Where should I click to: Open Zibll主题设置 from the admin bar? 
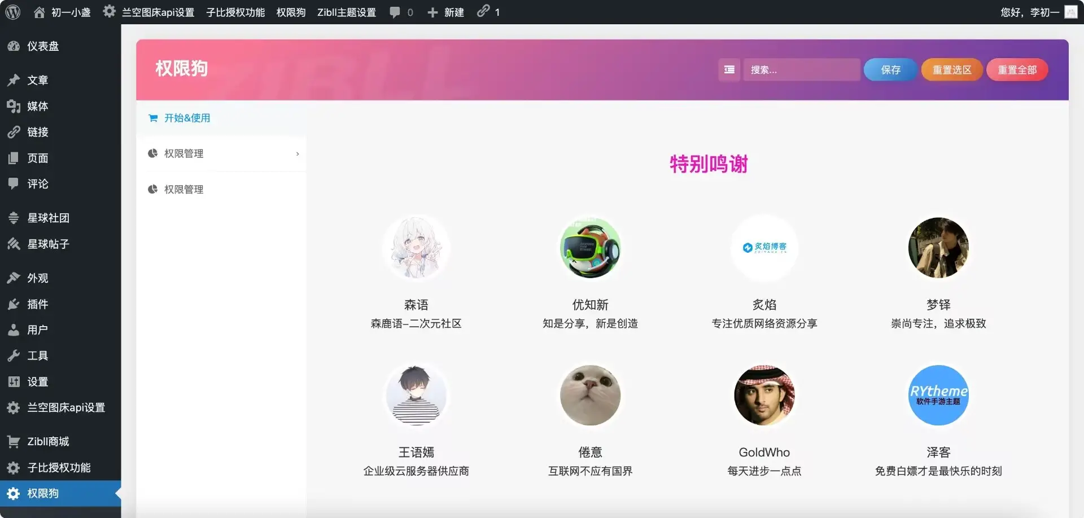click(346, 12)
